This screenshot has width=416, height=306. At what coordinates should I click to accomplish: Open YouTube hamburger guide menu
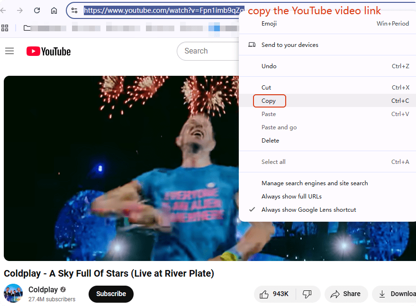click(x=9, y=51)
